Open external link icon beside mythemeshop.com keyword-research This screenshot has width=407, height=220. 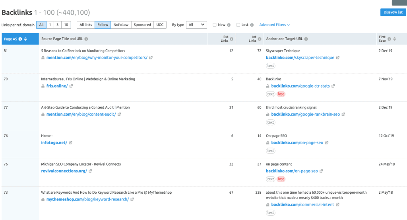point(132,199)
